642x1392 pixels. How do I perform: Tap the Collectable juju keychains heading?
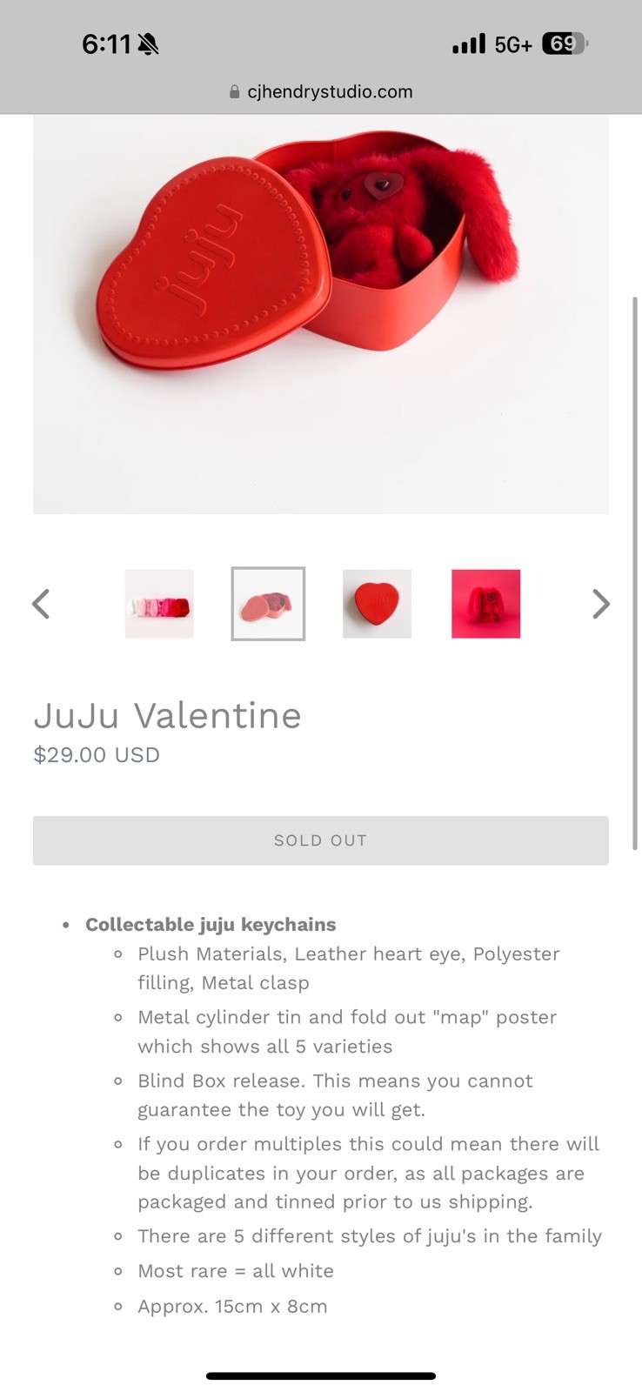(x=211, y=924)
